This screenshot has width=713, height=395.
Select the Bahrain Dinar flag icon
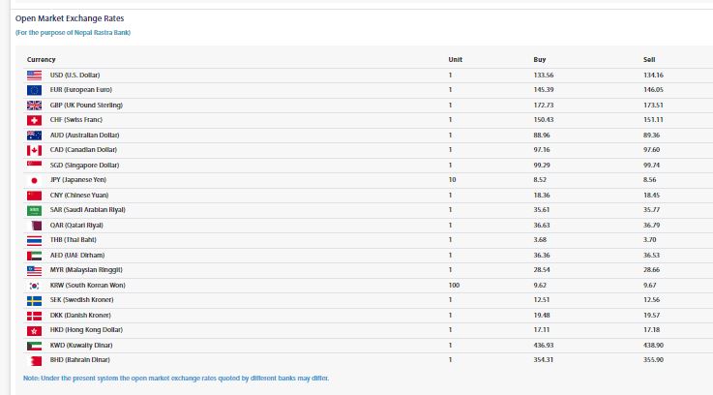click(34, 359)
